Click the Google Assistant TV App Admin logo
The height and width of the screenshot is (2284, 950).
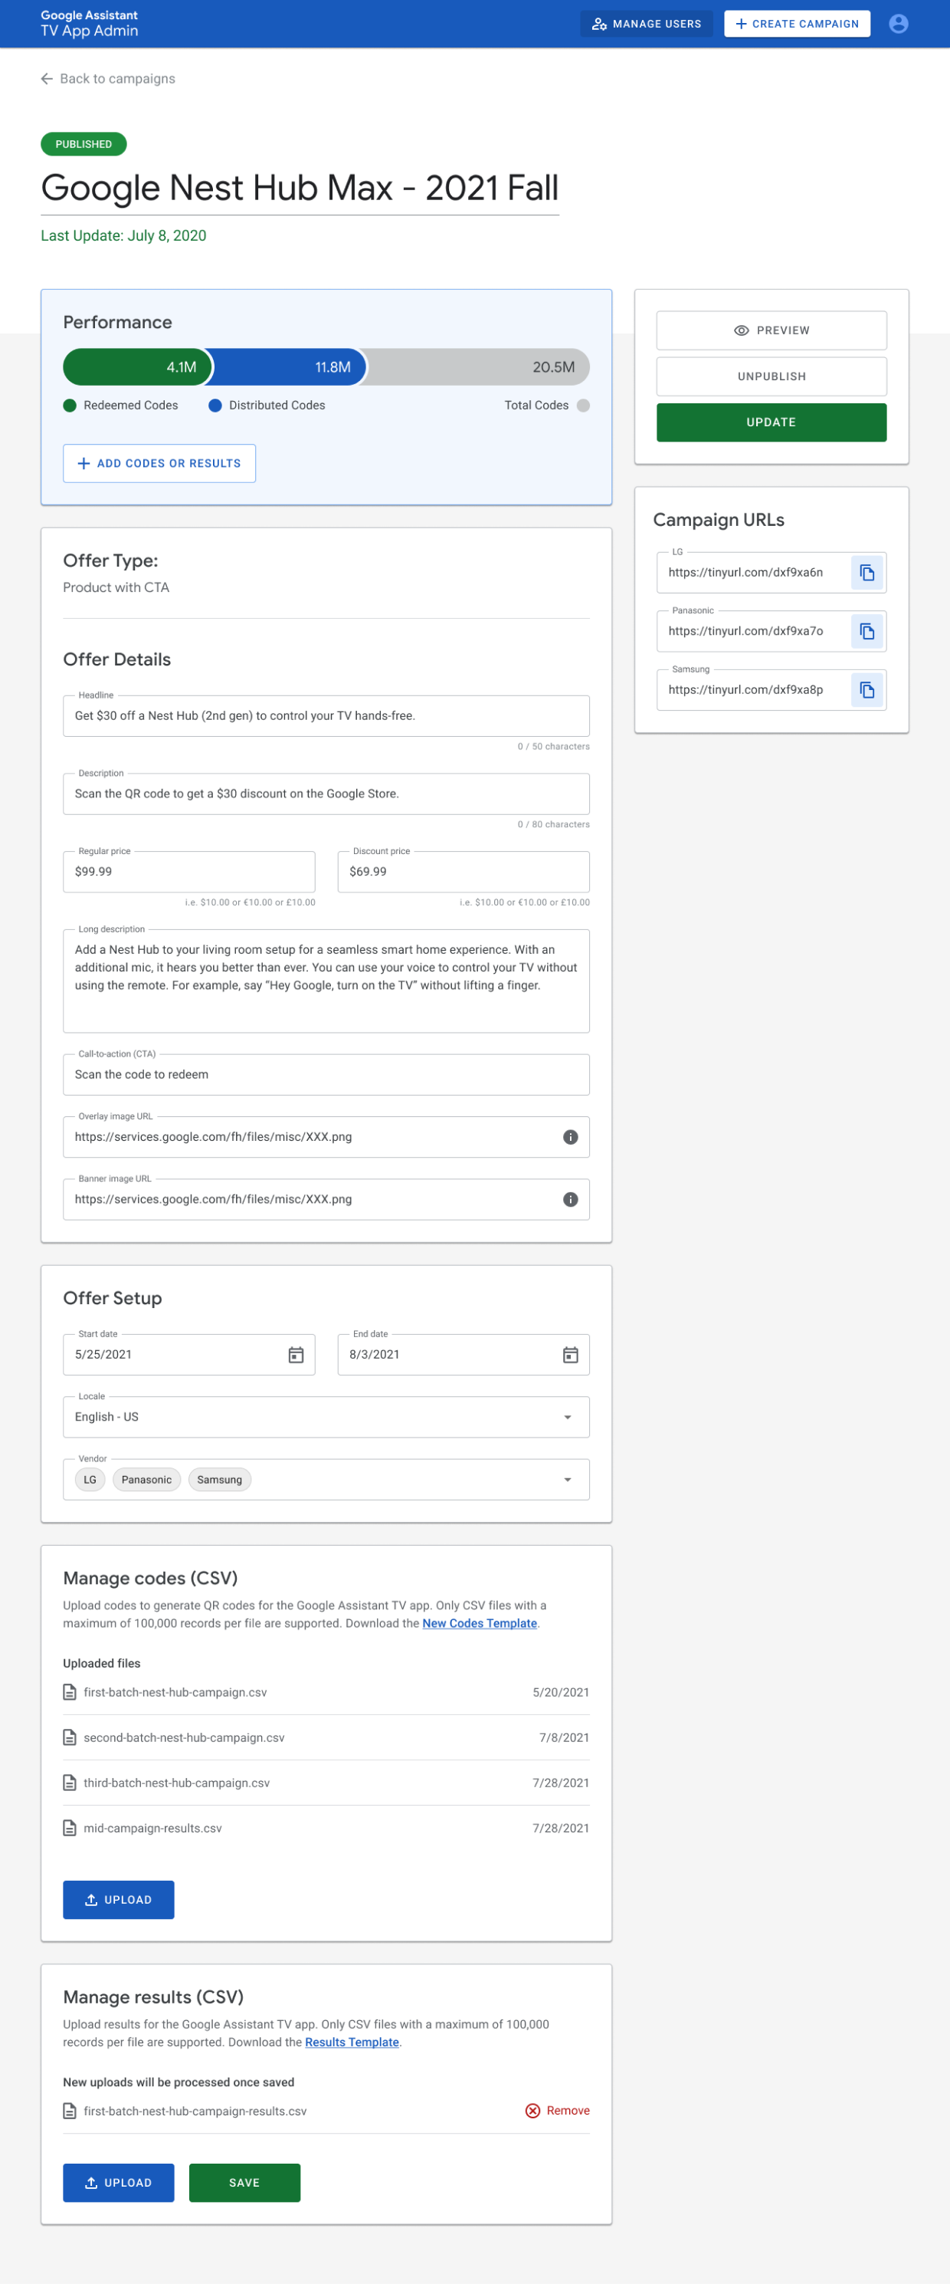click(x=90, y=24)
